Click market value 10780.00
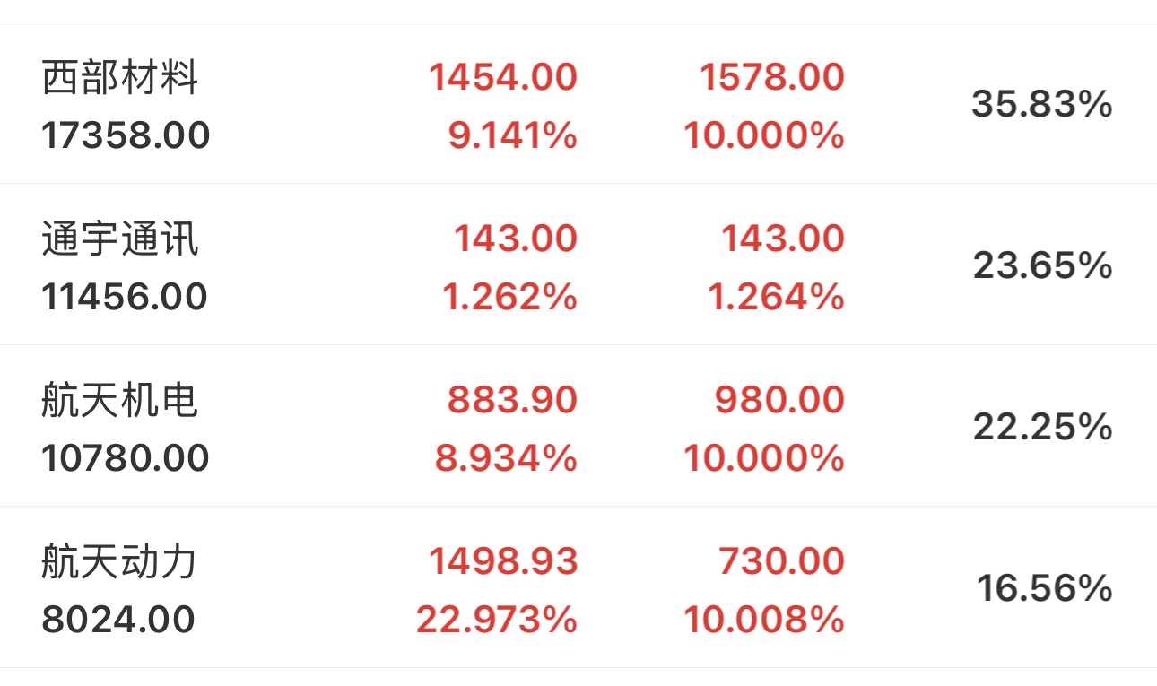Viewport: 1157px width, 686px height. [x=126, y=458]
